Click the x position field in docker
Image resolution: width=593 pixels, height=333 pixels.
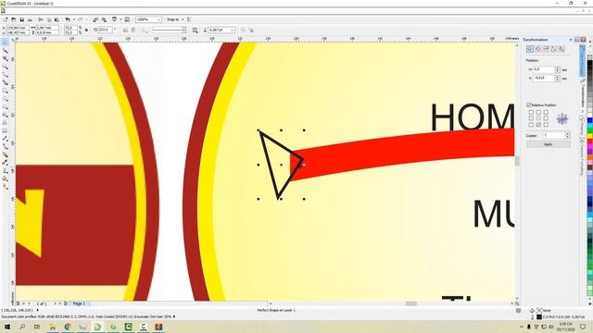coord(544,69)
